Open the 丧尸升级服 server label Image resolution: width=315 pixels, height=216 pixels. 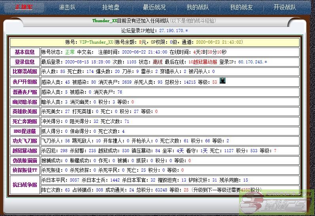tap(25, 82)
